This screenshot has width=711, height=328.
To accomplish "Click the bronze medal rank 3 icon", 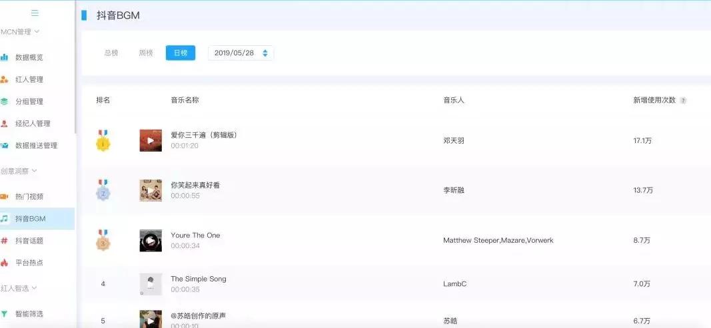I will (x=103, y=240).
